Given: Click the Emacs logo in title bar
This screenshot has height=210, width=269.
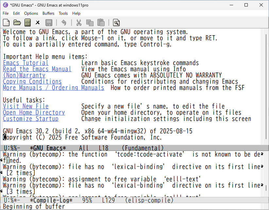Looking at the screenshot, I should (6, 5).
